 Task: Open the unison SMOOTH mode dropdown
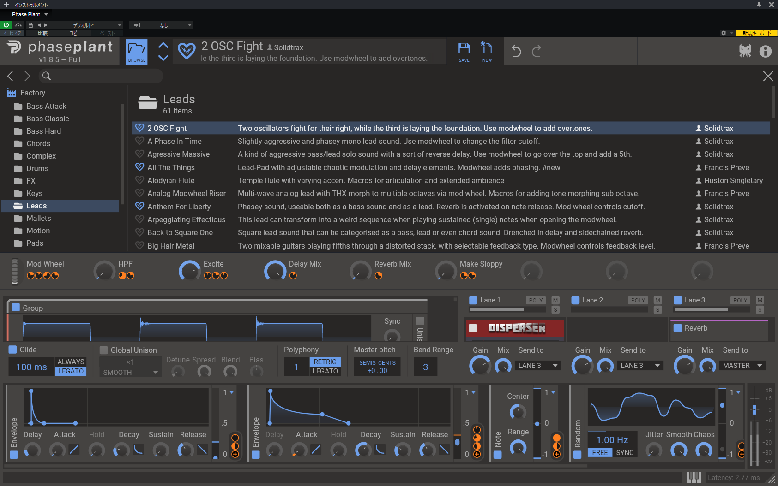point(131,372)
